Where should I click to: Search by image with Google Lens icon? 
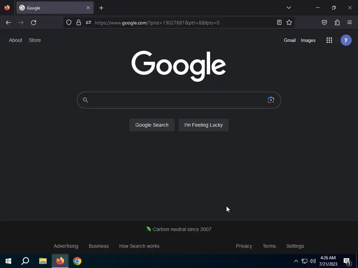(x=271, y=100)
